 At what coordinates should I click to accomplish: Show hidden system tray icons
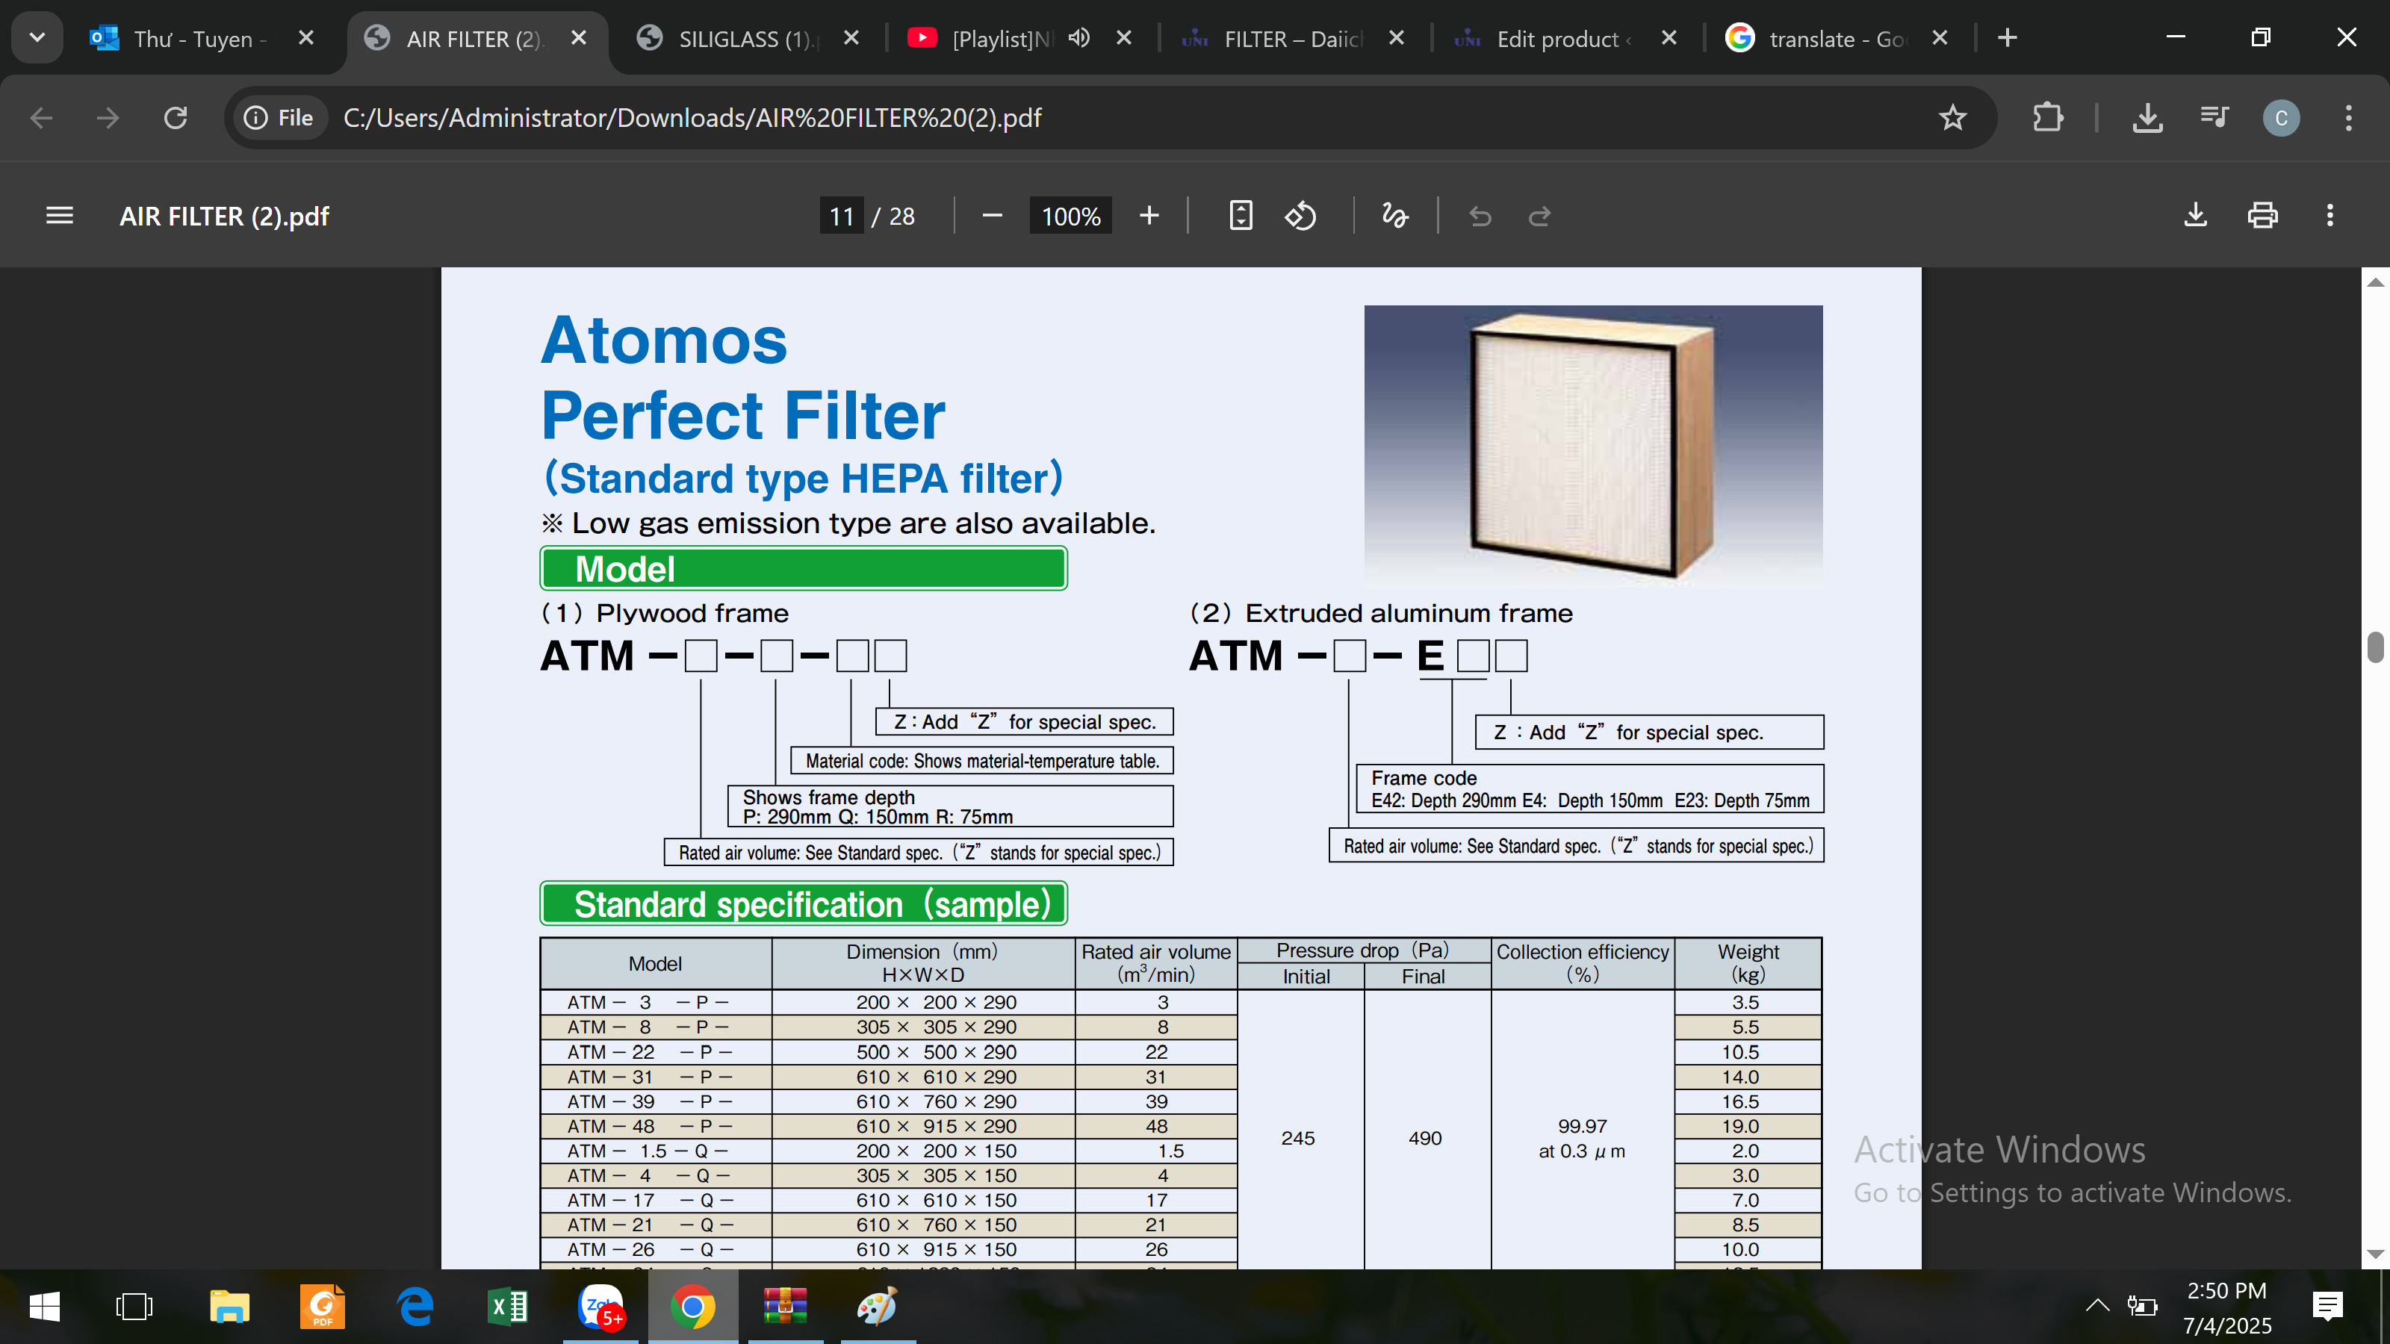coord(2096,1306)
